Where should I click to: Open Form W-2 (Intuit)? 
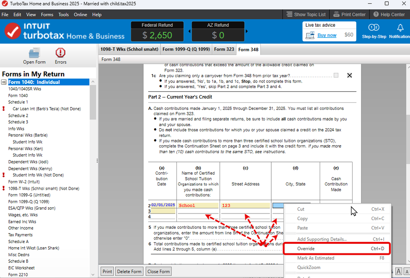(24, 182)
